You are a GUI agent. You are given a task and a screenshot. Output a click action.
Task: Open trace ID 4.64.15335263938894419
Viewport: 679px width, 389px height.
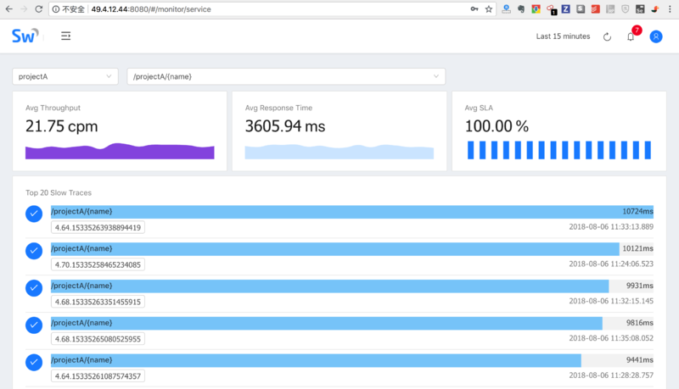(x=98, y=227)
